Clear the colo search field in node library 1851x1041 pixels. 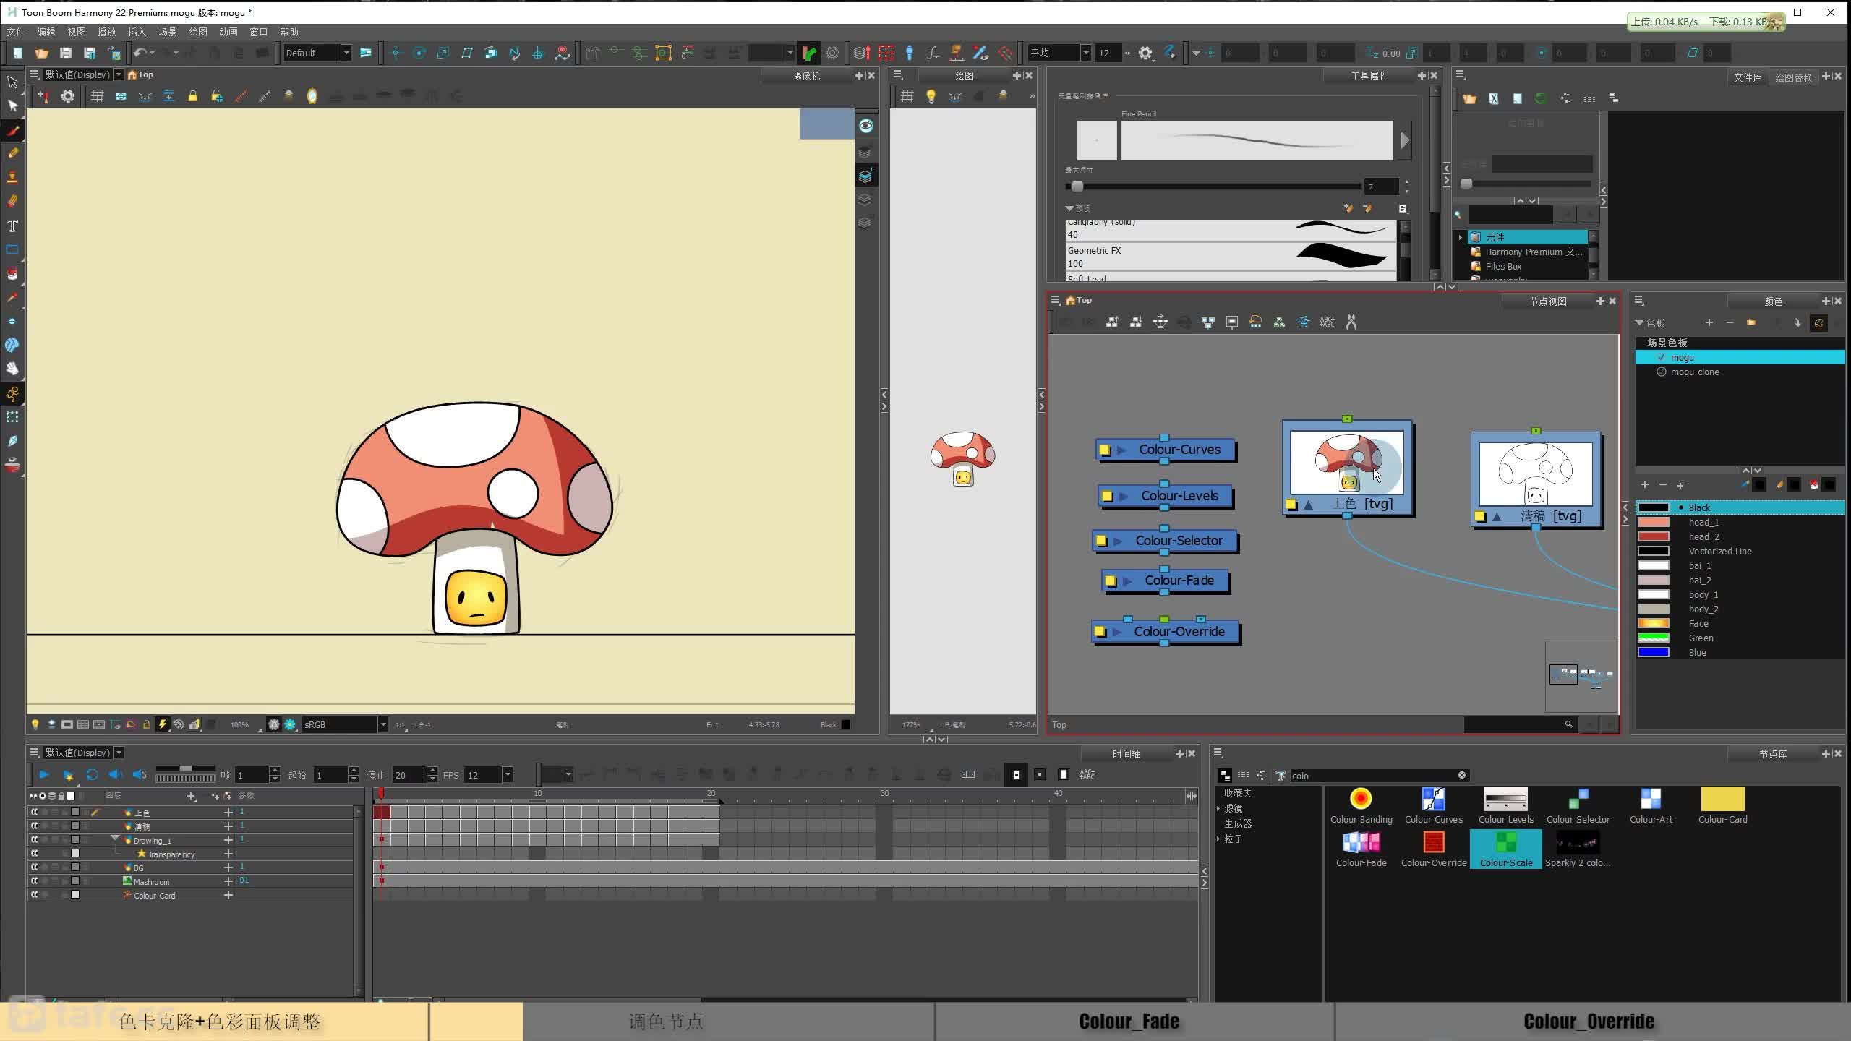tap(1462, 775)
